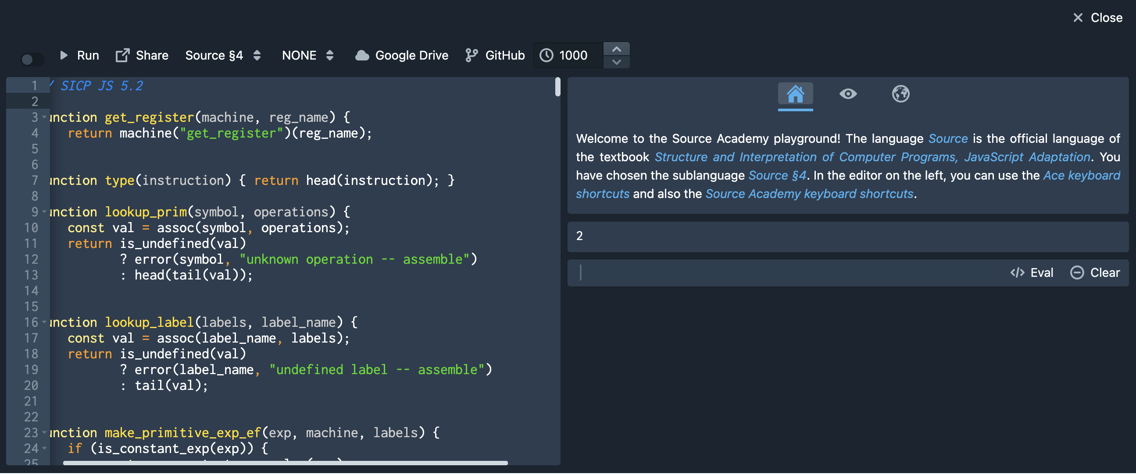
Task: Open the Ace keyboard shortcuts link
Action: pyautogui.click(x=1081, y=176)
